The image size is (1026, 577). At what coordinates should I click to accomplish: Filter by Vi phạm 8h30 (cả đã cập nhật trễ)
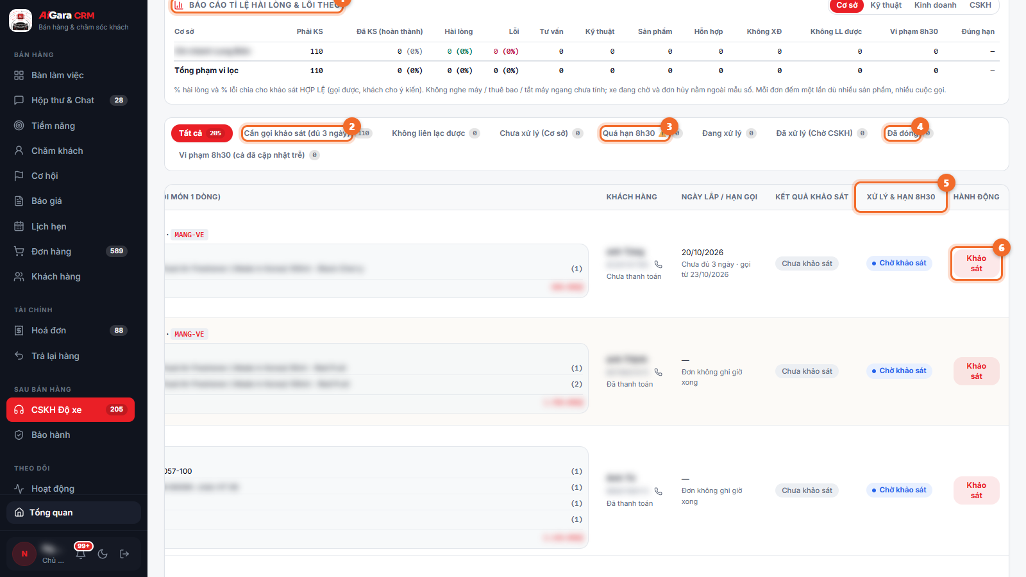249,155
